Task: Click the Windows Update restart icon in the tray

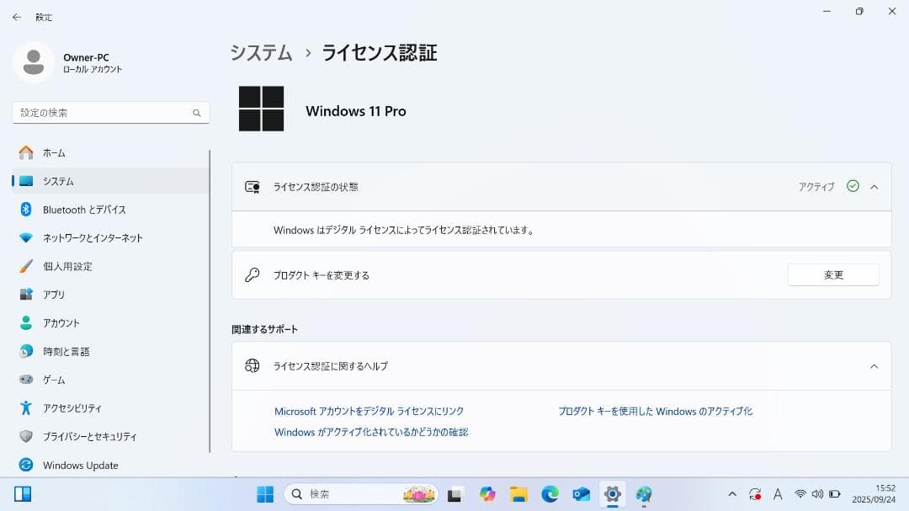Action: tap(754, 495)
